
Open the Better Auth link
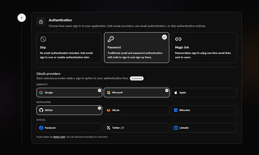point(59,137)
